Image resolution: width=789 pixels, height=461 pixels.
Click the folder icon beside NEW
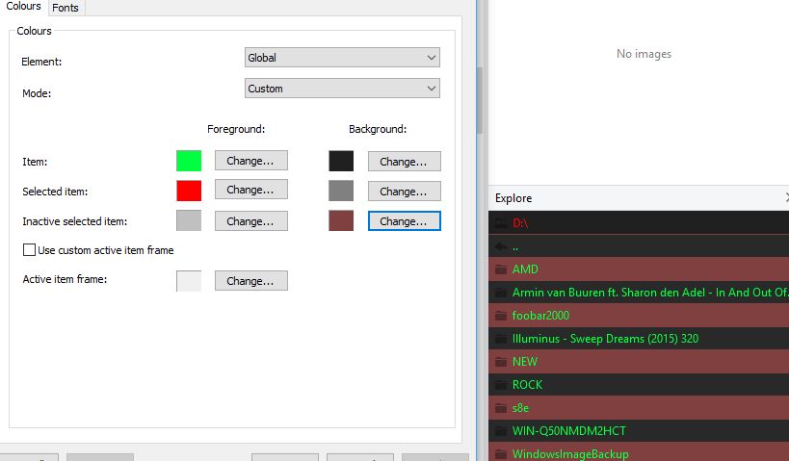tap(499, 362)
